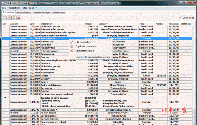Image resolution: width=197 pixels, height=125 pixels.
Task: Select the From savings A row
Action: pos(97,110)
